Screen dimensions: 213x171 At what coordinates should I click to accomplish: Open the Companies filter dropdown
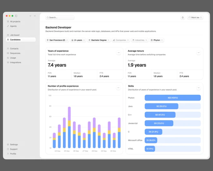[121, 40]
